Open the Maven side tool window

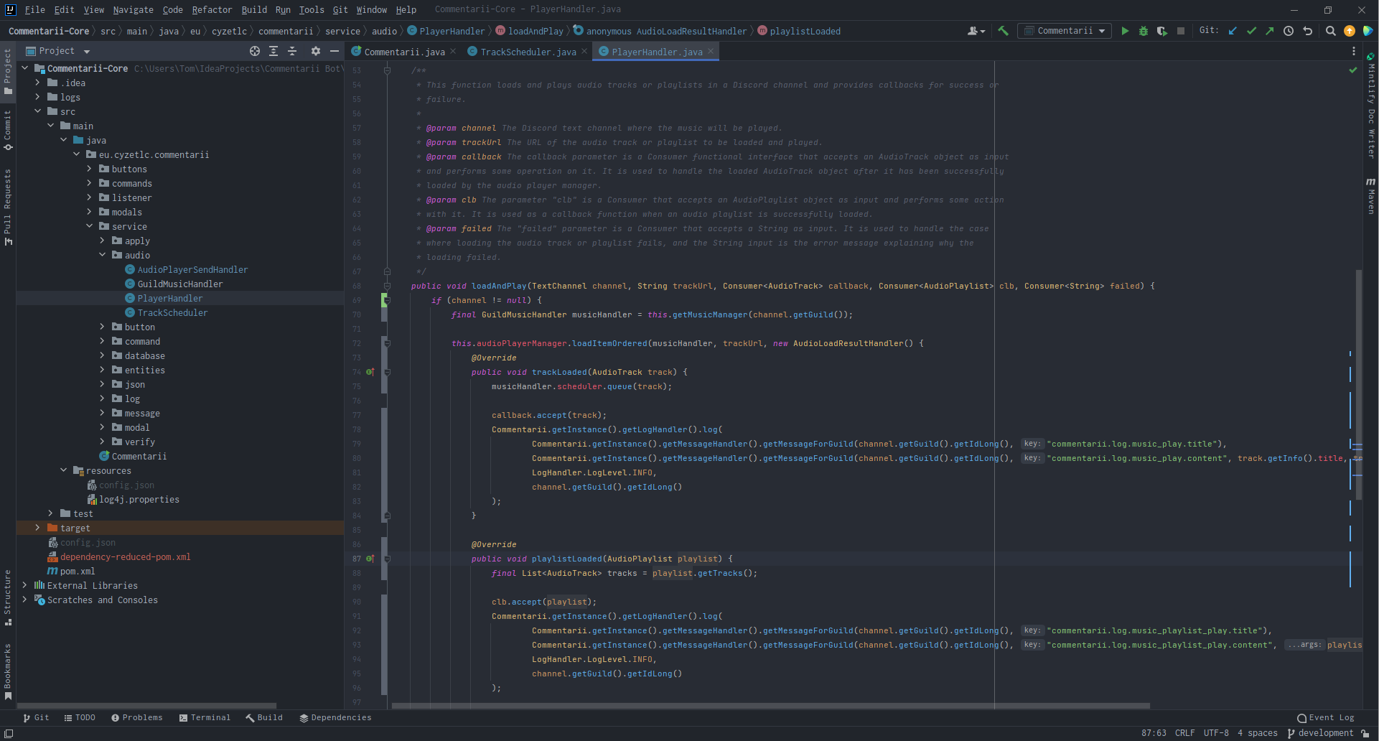pyautogui.click(x=1370, y=196)
